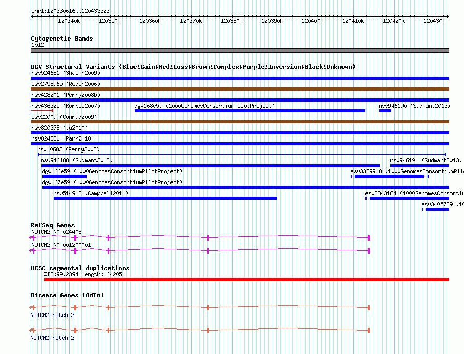Click the blue nsv514912 bar
Viewport: 464px width, 354px height.
pyautogui.click(x=165, y=198)
